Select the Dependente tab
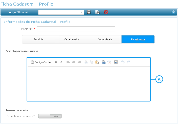178x124 pixels. tap(105, 39)
